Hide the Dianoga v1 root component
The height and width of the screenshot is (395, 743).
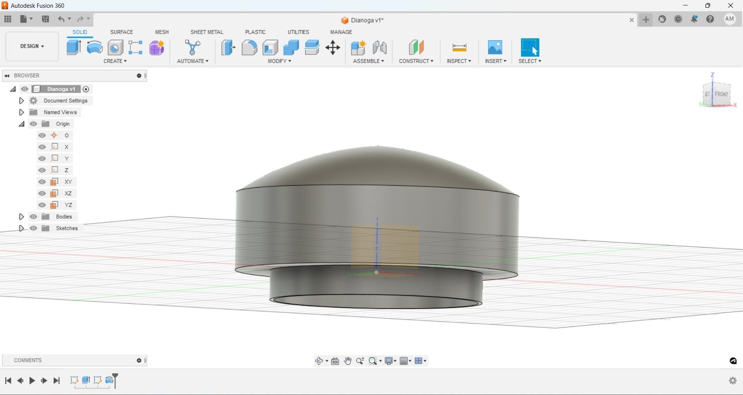click(x=25, y=89)
